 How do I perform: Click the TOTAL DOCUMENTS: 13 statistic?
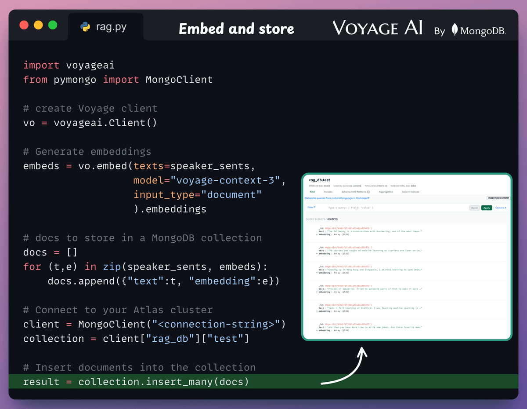point(376,186)
